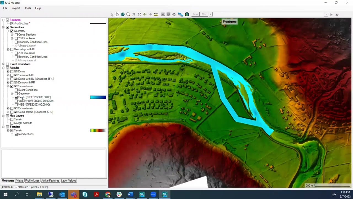
Task: Collapse the Map Layers group
Action: pos(3,116)
